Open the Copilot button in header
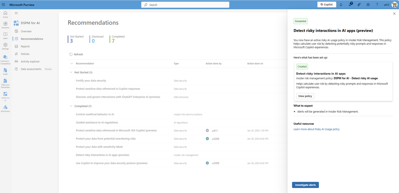Image resolution: width=399 pixels, height=193 pixels. 327,4
